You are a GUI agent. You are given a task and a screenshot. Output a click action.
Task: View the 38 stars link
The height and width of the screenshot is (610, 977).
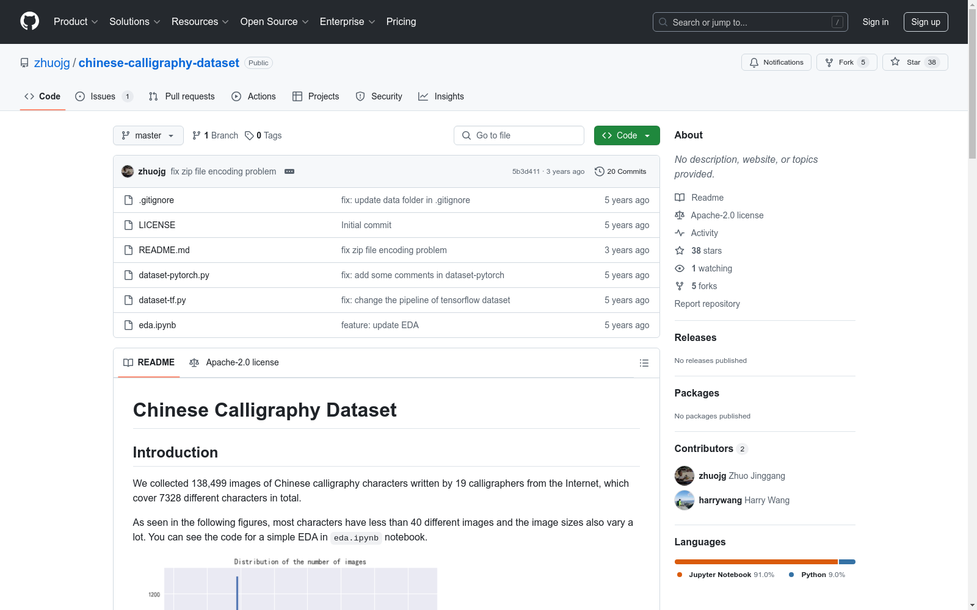pyautogui.click(x=699, y=251)
